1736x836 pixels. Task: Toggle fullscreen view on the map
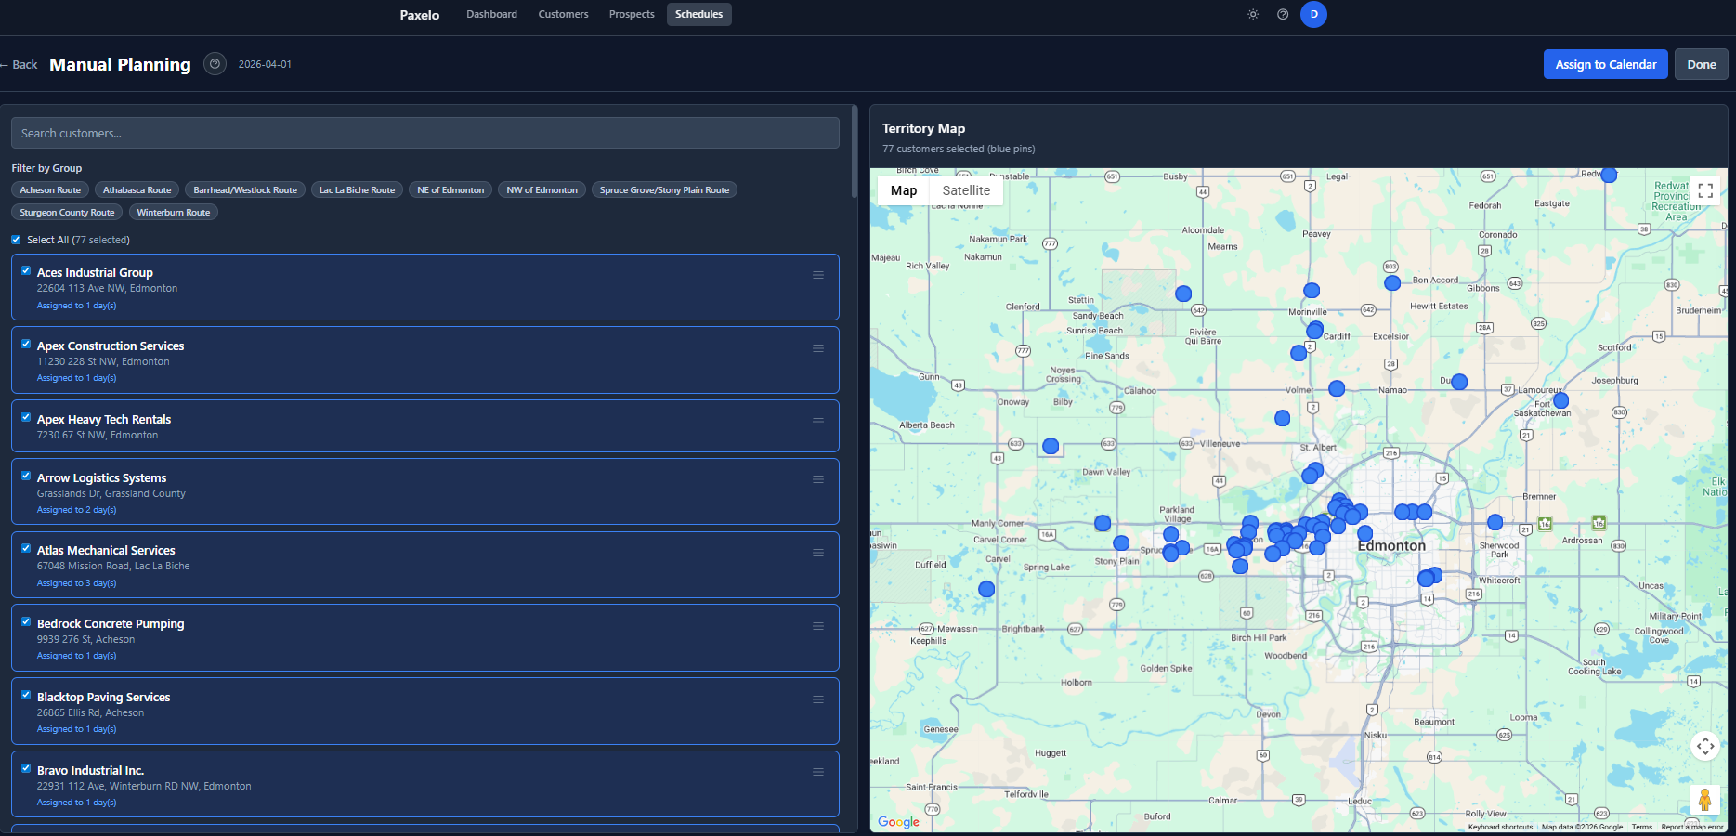pos(1705,190)
